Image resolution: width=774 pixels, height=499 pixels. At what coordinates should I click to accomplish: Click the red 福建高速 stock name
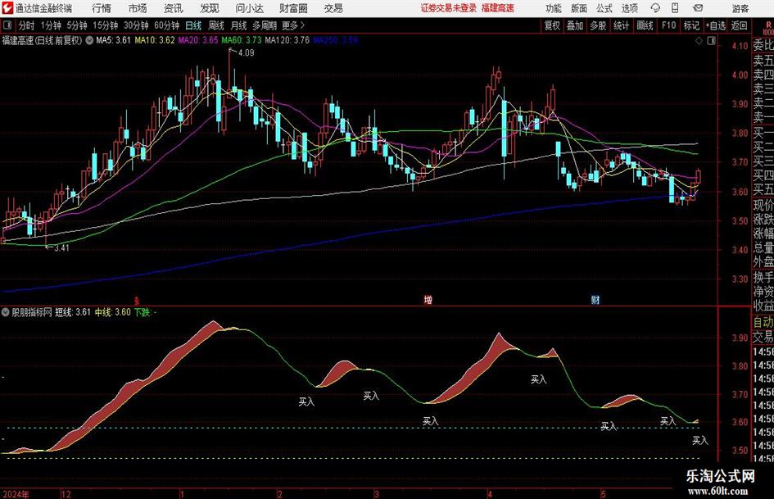click(x=498, y=8)
